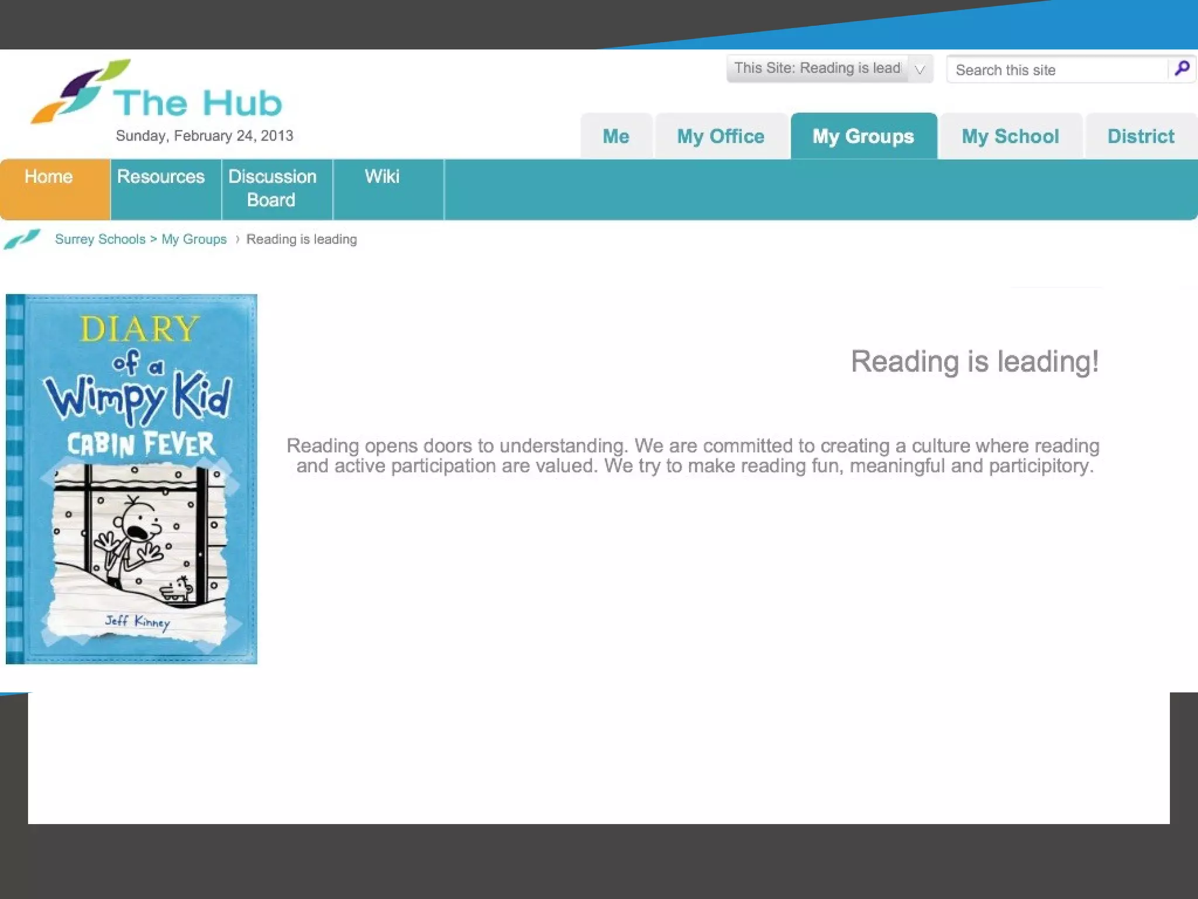Click the My Groups breadcrumb link

194,239
